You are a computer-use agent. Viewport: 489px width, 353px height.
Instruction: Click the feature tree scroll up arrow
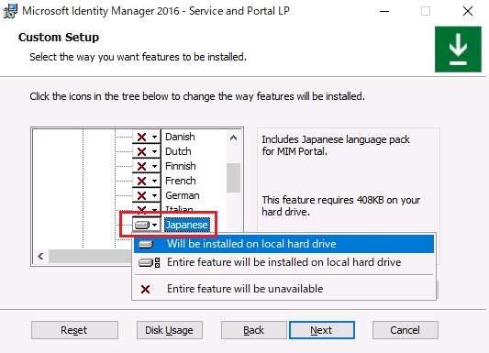coord(233,138)
